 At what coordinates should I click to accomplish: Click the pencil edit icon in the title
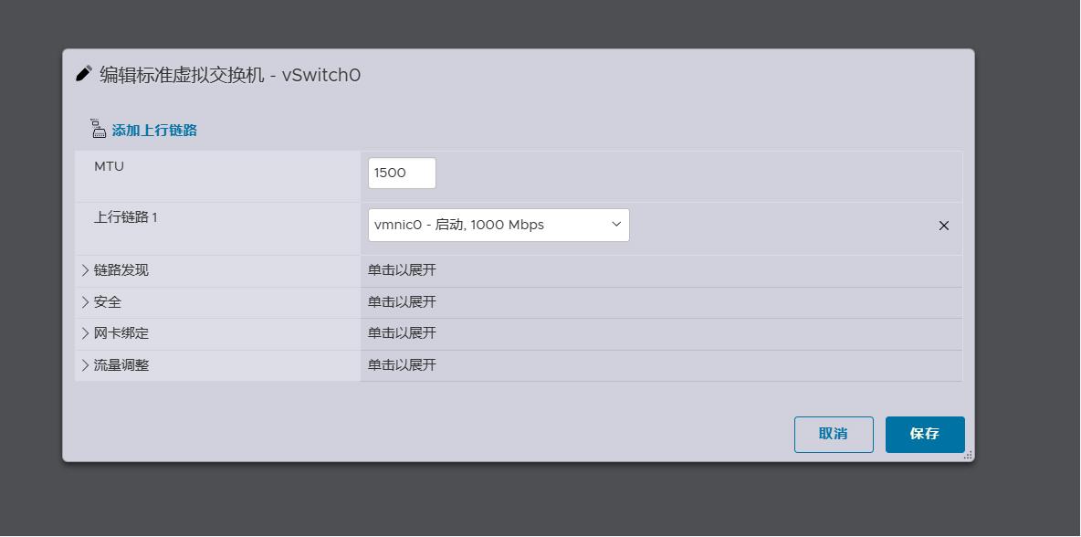click(83, 74)
